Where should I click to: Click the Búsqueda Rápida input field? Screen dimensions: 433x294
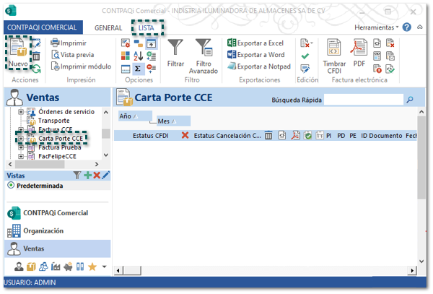click(362, 100)
